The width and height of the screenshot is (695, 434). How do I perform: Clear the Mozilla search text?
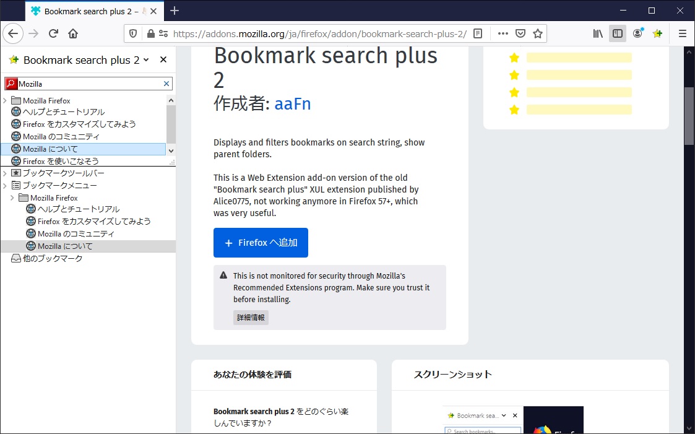pos(166,84)
